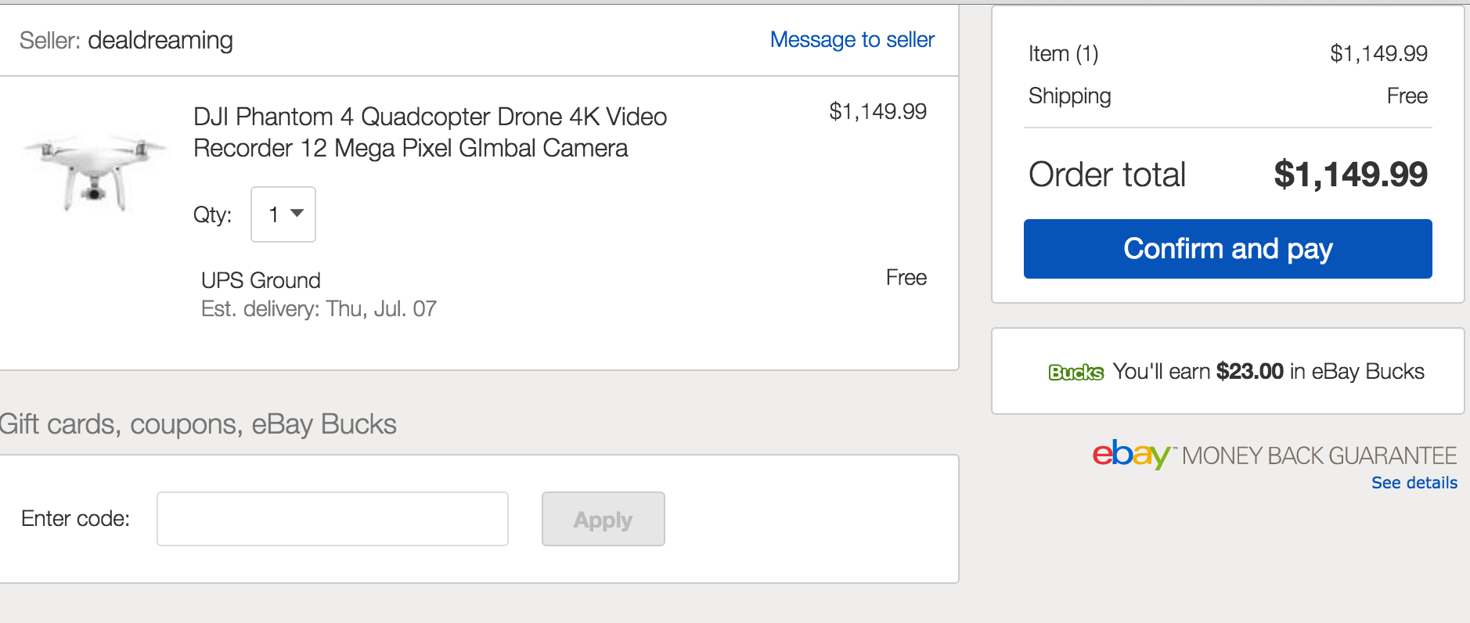Click the UPS Ground shipping label
1470x623 pixels.
pyautogui.click(x=261, y=280)
